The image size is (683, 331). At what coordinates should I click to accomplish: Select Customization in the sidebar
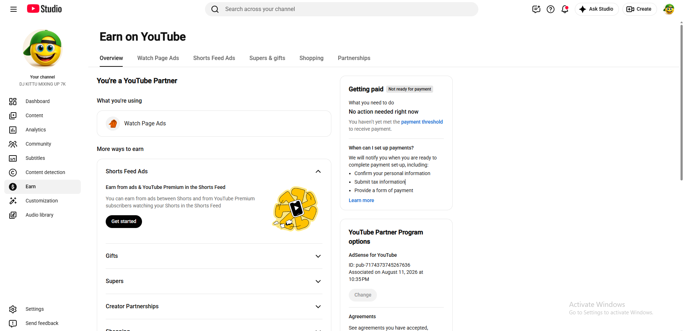click(x=43, y=201)
